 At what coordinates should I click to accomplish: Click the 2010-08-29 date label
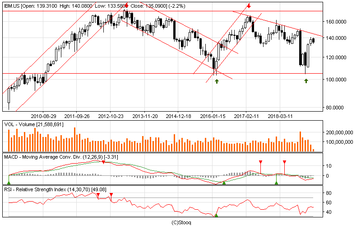click(x=43, y=116)
